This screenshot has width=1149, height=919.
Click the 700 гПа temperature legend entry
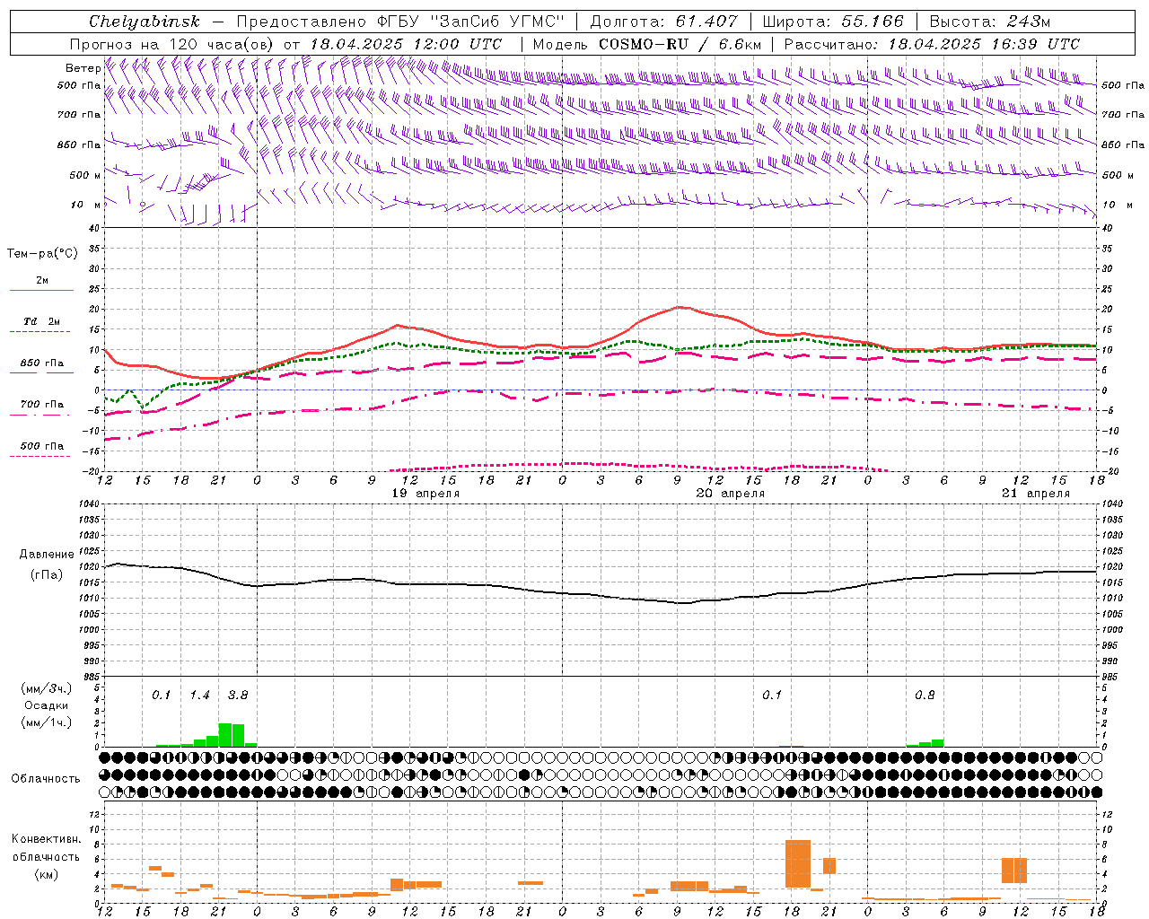pos(42,404)
